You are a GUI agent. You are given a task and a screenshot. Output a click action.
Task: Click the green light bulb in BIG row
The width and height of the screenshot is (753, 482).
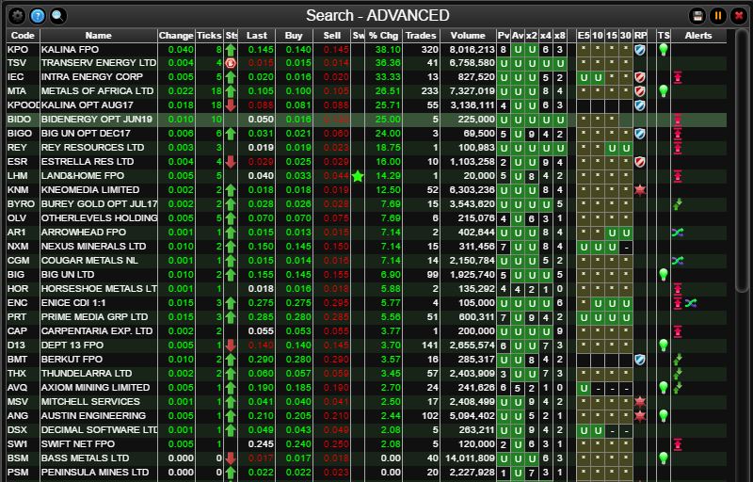(x=664, y=275)
